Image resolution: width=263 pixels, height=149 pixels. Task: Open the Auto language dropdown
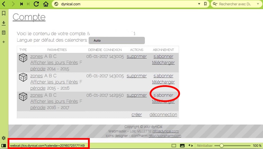[116, 40]
